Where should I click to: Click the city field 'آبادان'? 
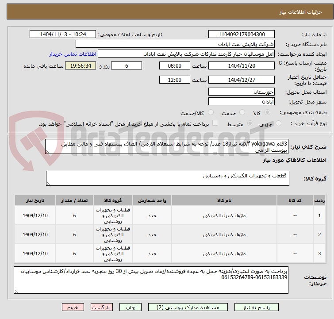coord(242,102)
